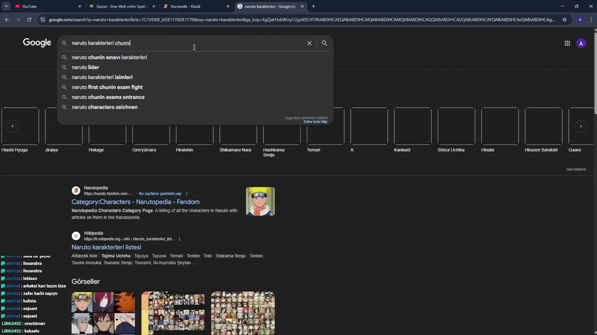Close the Quizei tab
597x335 pixels.
(x=154, y=7)
